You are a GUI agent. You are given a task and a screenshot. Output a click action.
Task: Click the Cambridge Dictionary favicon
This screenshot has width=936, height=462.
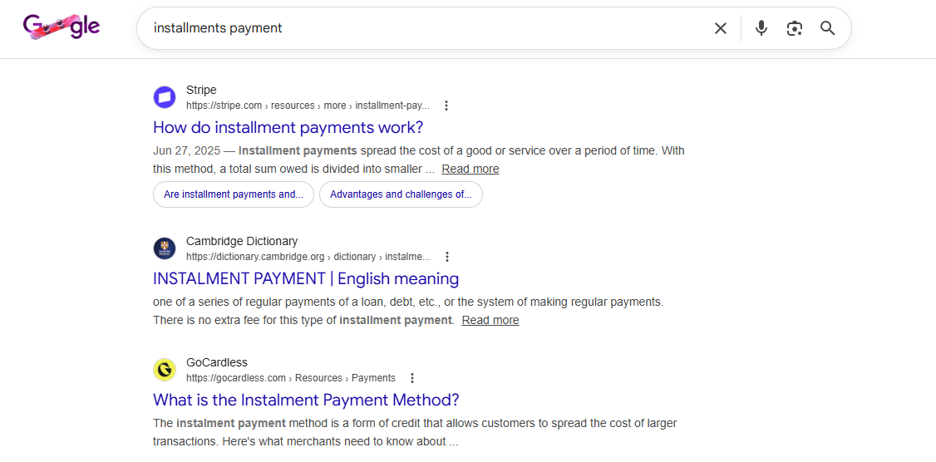[x=164, y=248]
